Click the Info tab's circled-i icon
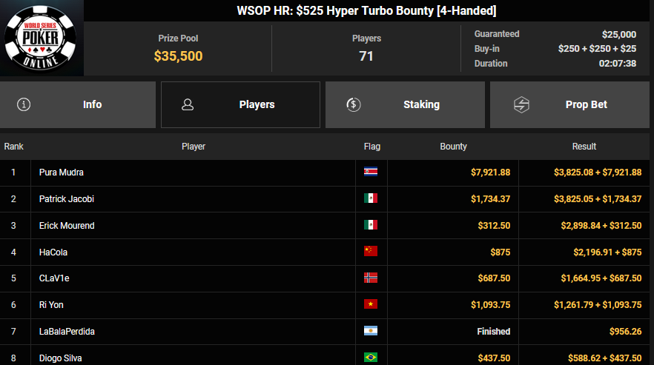654x365 pixels. coord(24,104)
